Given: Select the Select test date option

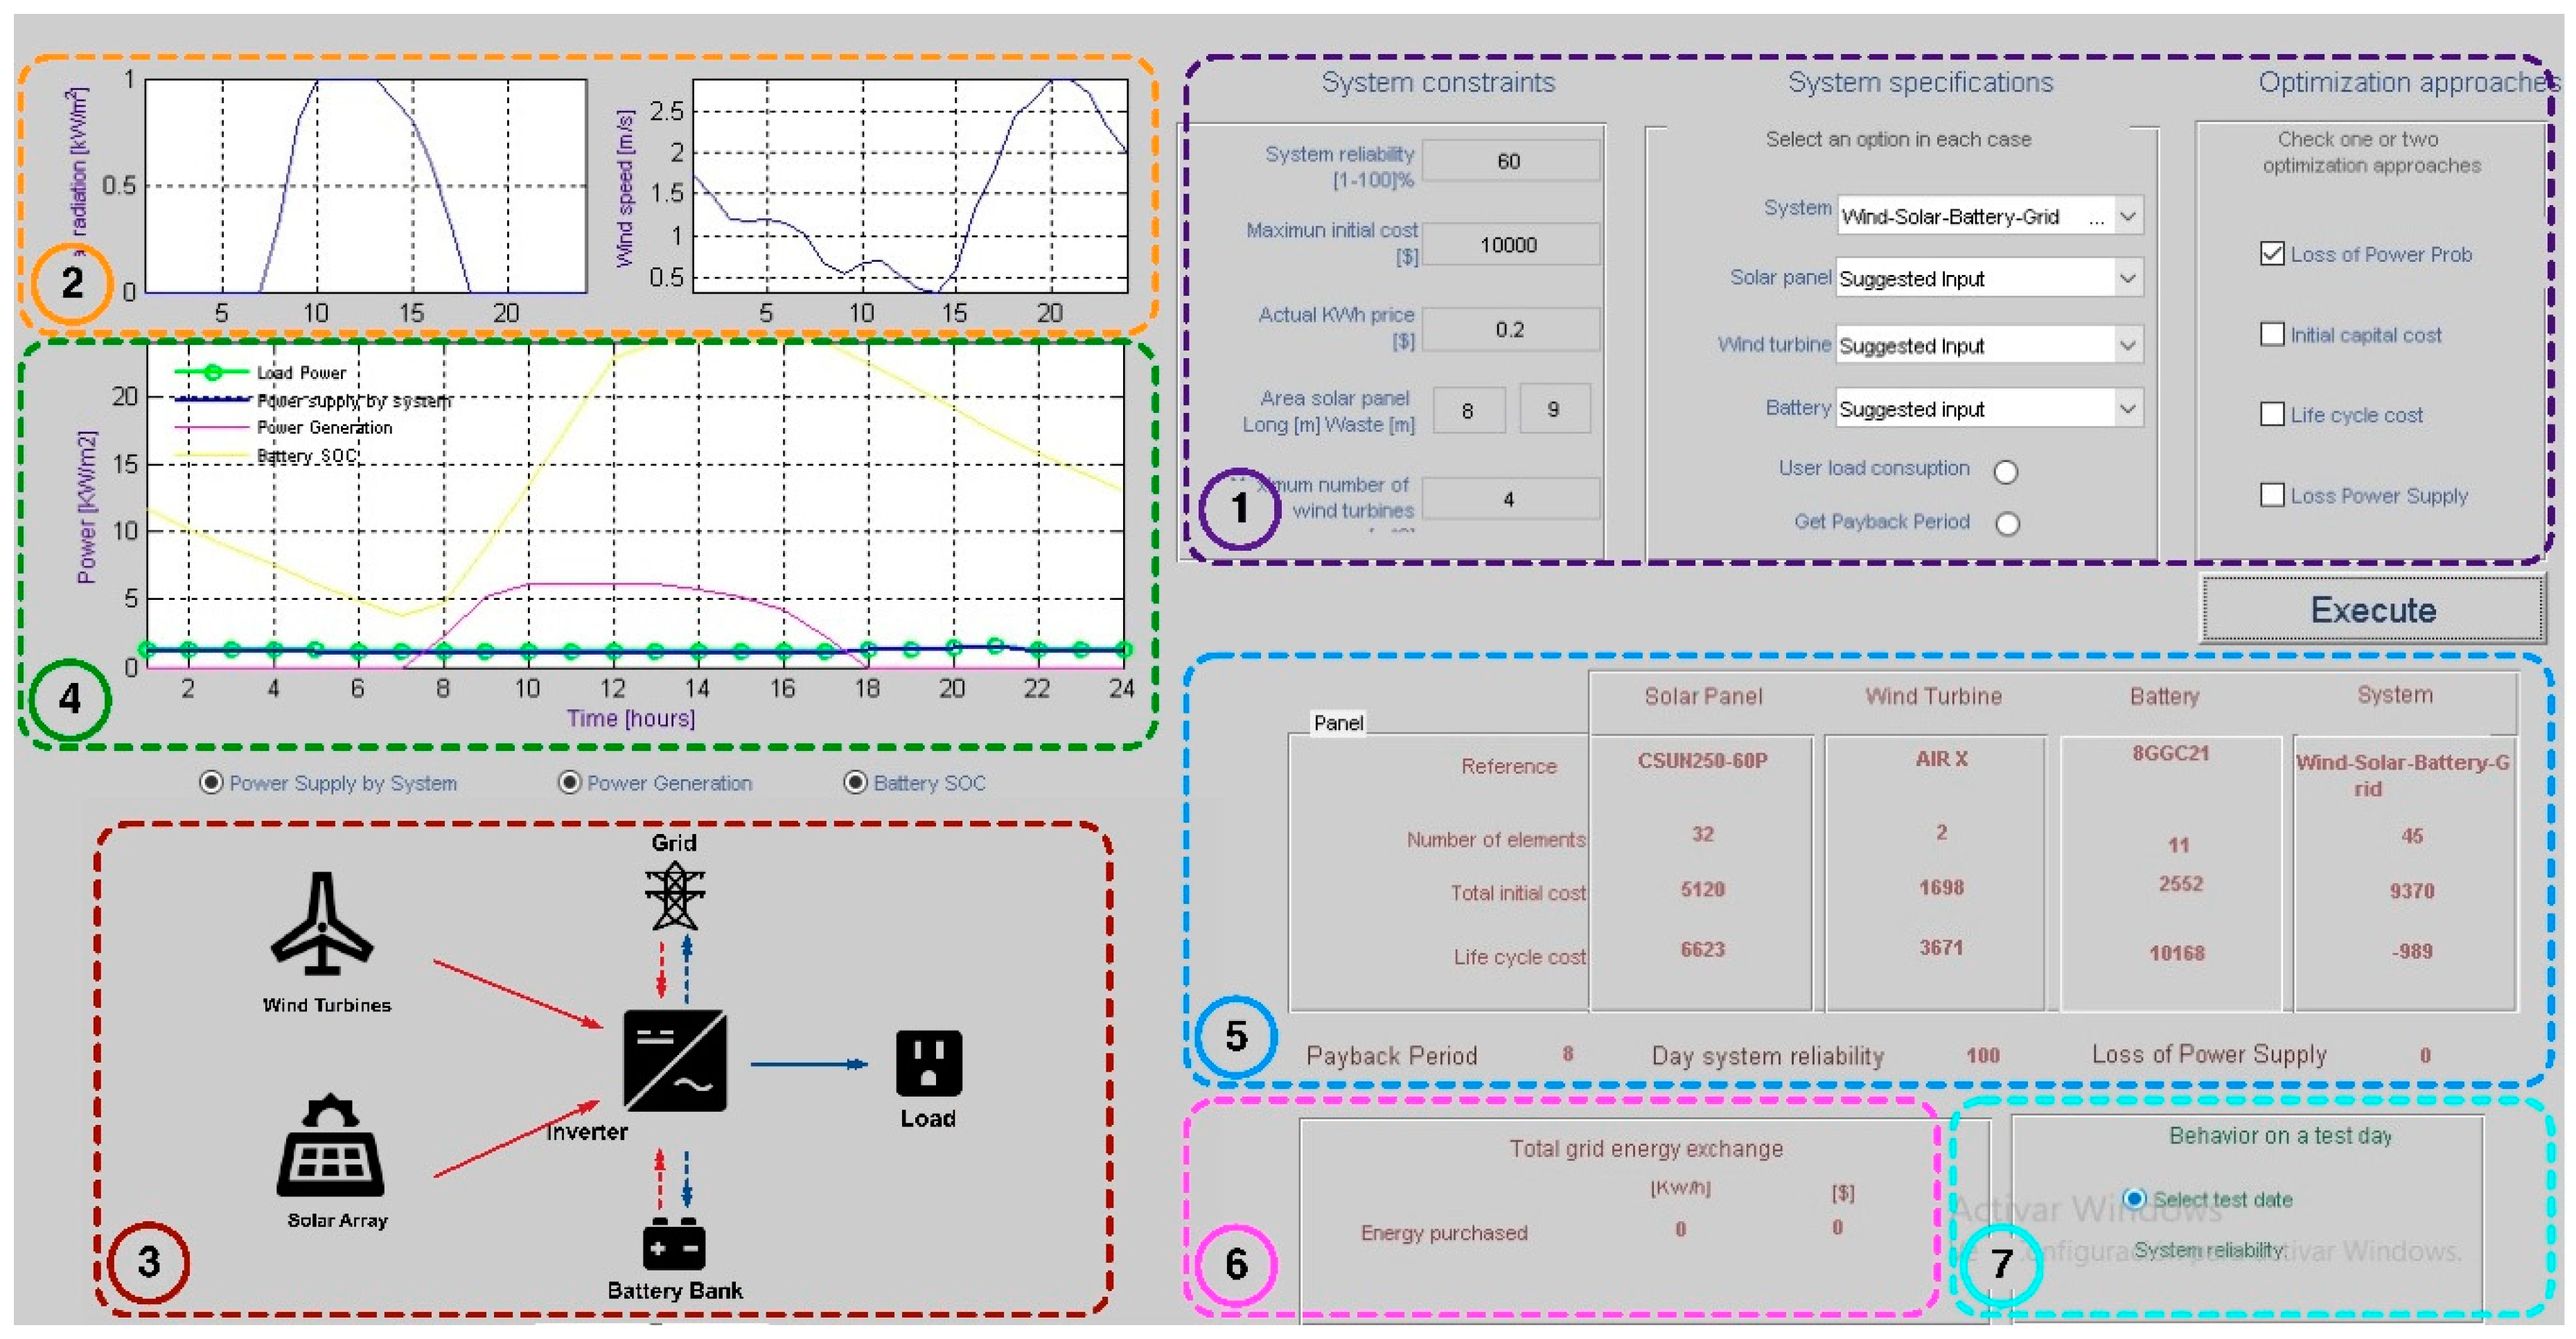Looking at the screenshot, I should click(x=2134, y=1198).
